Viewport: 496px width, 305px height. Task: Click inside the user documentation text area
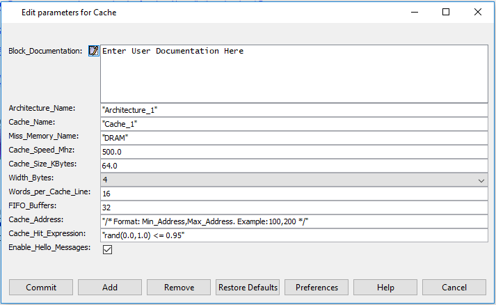(294, 73)
